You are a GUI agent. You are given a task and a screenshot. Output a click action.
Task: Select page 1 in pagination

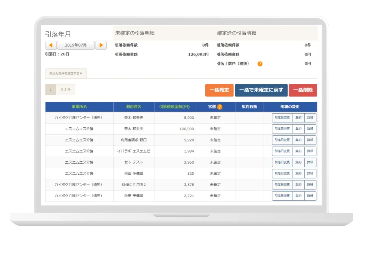[x=50, y=89]
